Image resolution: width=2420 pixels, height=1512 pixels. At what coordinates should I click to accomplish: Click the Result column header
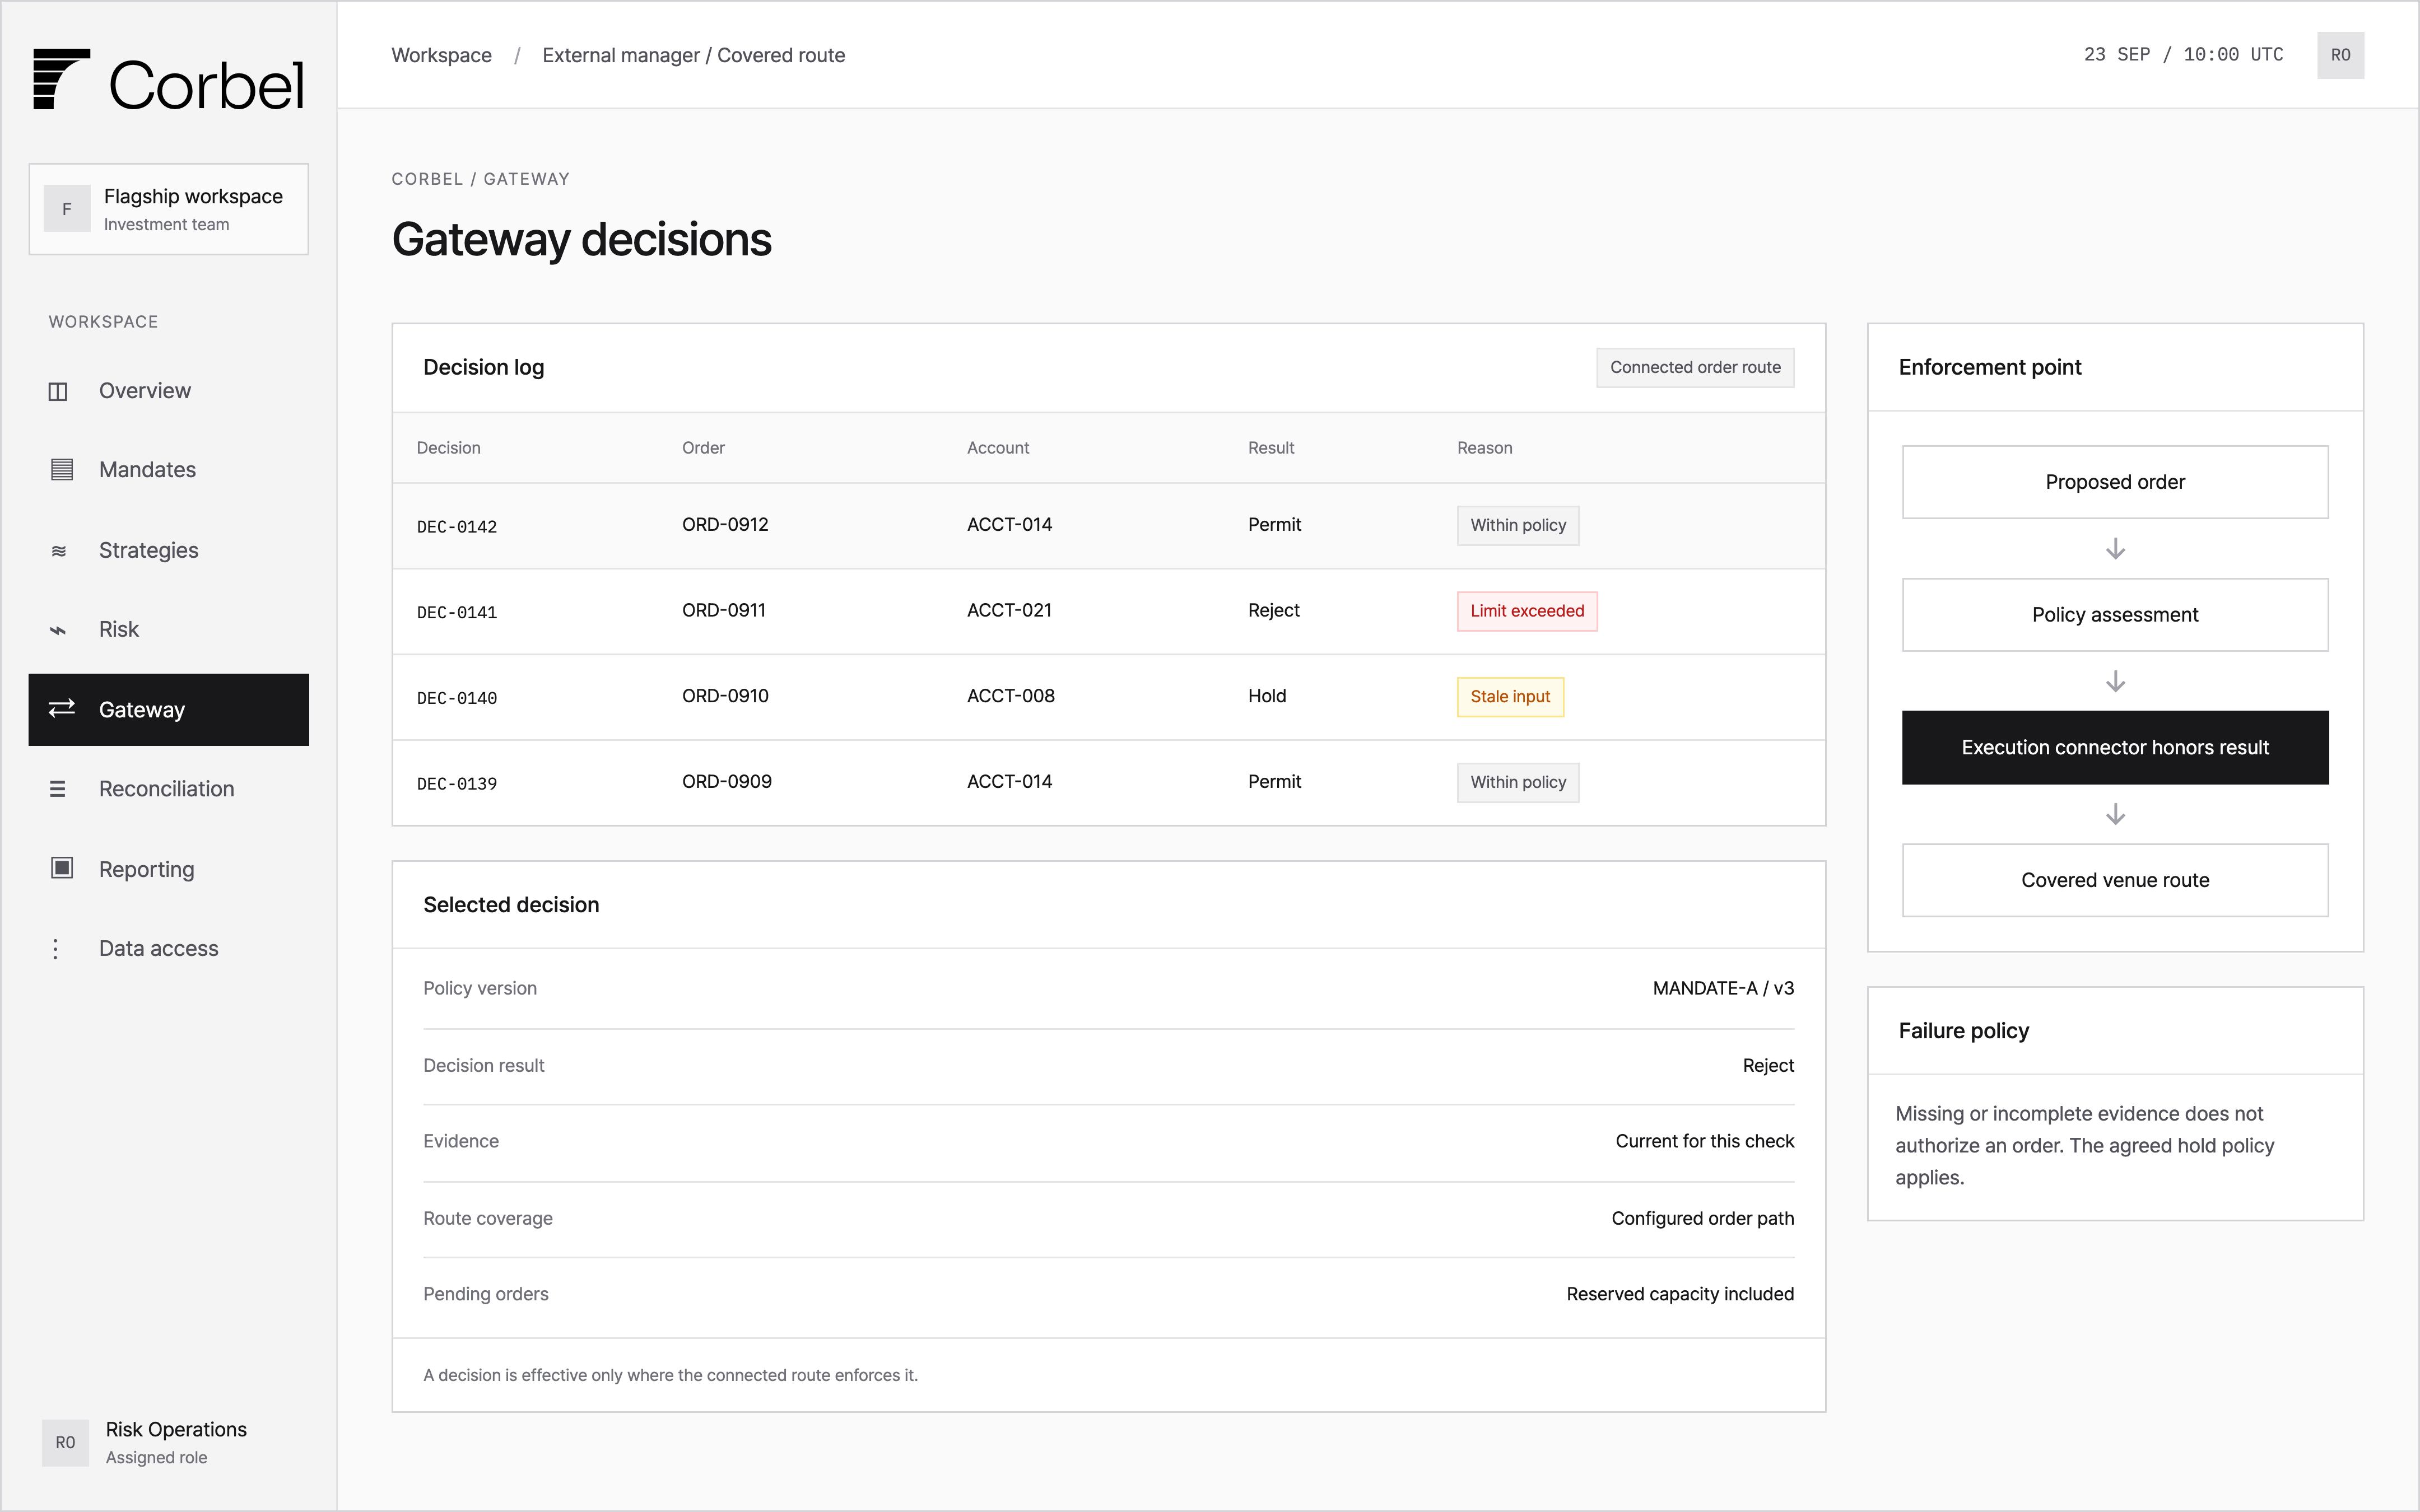(1271, 448)
